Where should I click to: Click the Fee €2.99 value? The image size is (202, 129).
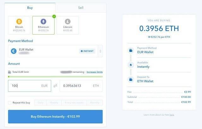[187, 92]
